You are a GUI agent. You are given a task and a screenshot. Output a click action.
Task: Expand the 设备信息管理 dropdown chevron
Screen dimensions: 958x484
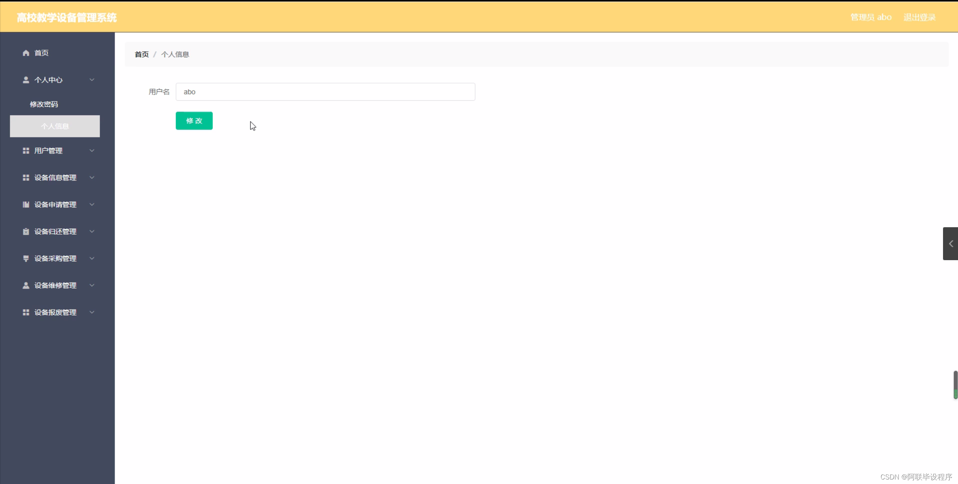click(x=92, y=177)
